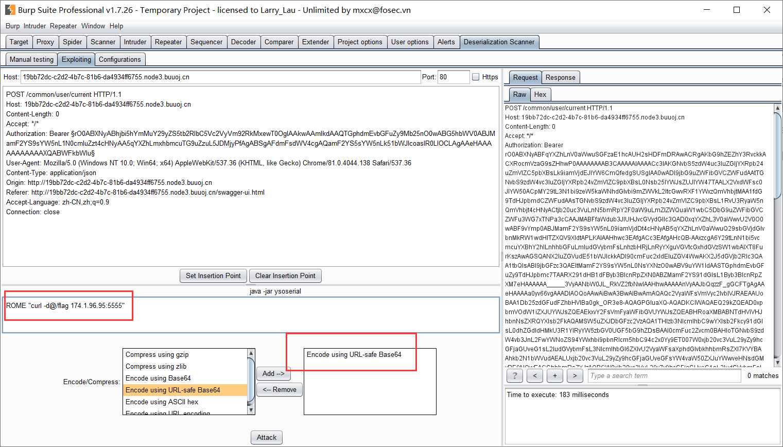Image resolution: width=783 pixels, height=447 pixels.
Task: Select the Deserialization Scanner tab
Action: [x=499, y=42]
